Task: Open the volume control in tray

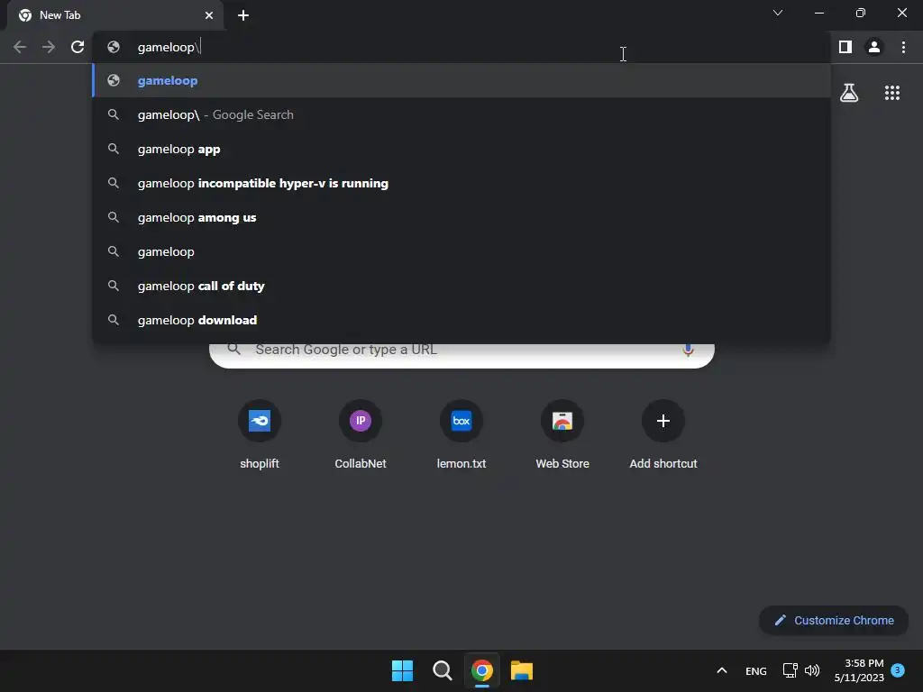Action: click(x=812, y=670)
